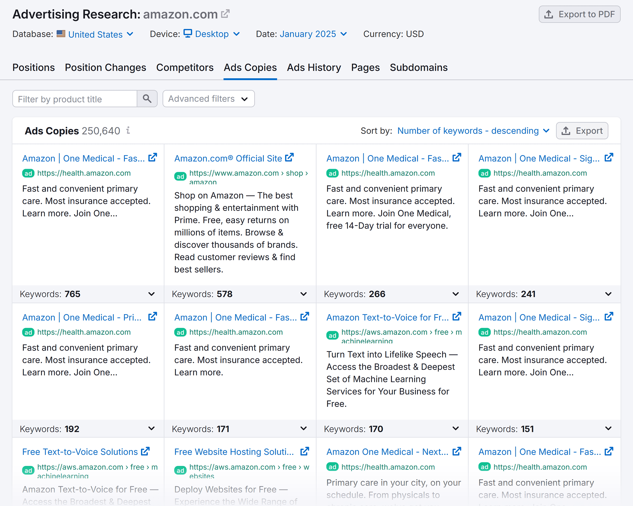The width and height of the screenshot is (633, 506).
Task: Open the Amazon Text-to-Voice ad title link
Action: [388, 317]
